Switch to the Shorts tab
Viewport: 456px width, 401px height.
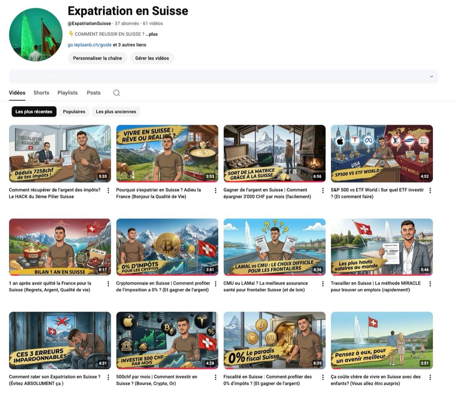[41, 93]
